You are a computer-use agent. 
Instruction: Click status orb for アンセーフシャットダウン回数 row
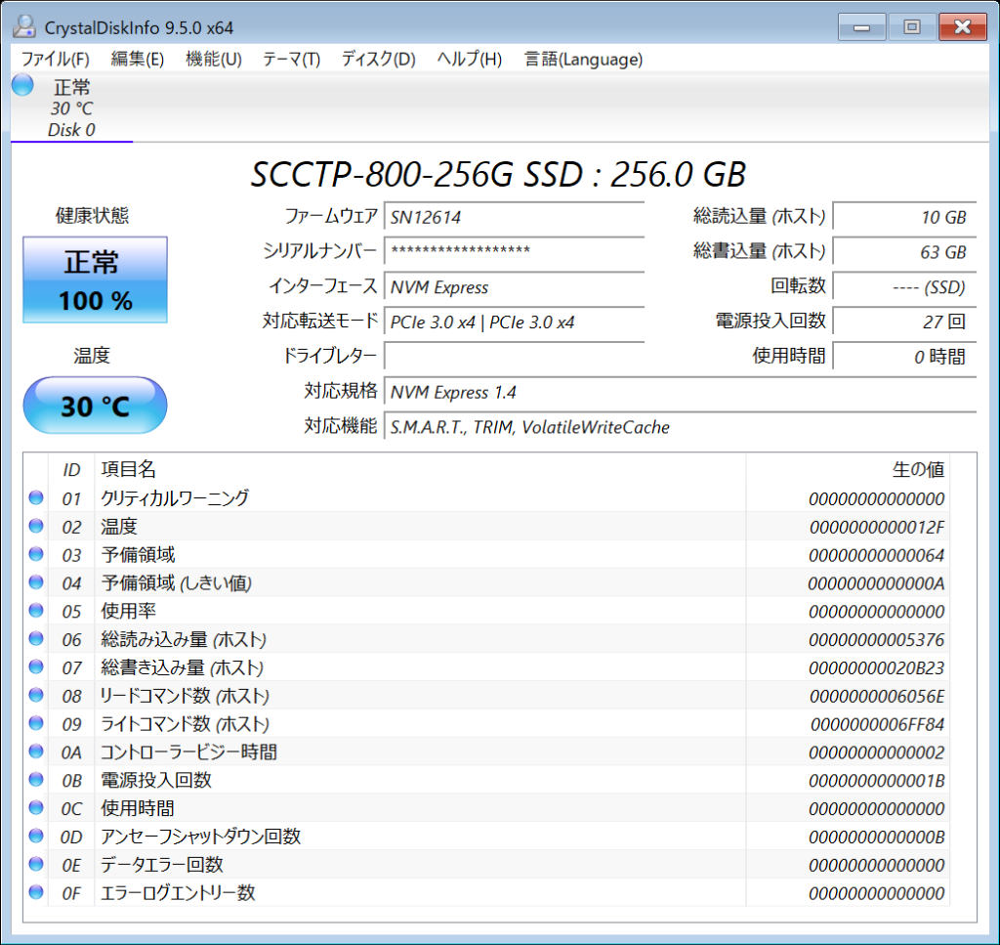pos(36,836)
